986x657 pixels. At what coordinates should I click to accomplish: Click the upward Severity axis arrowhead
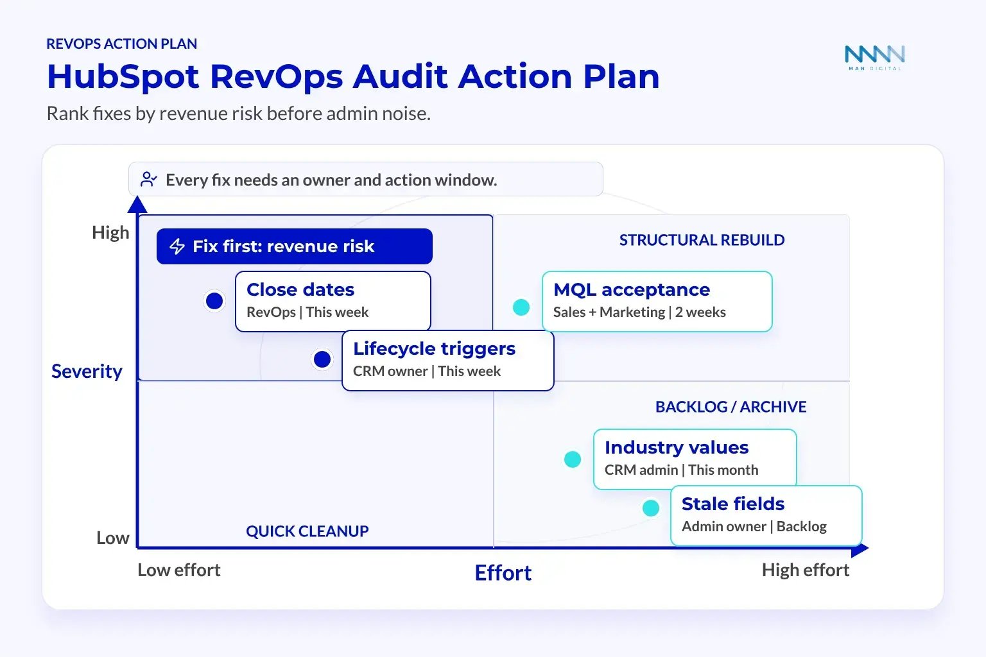click(137, 204)
